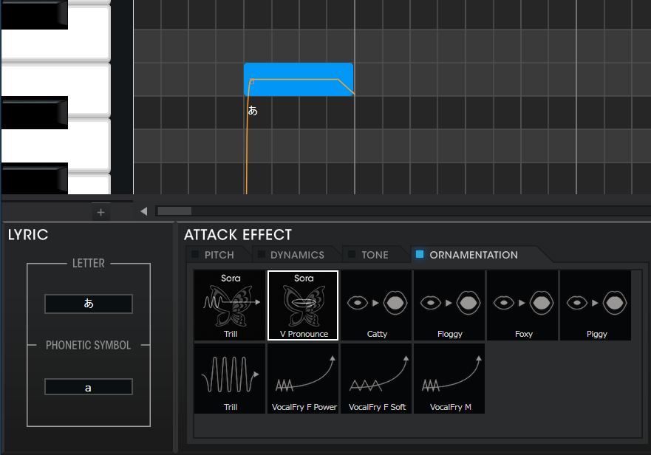Select the ORNAMENTATION tab
This screenshot has height=455, width=651.
coord(474,255)
